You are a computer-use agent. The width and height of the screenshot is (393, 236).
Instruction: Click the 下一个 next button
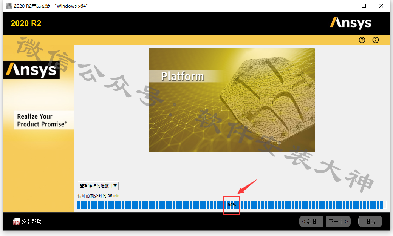338,222
